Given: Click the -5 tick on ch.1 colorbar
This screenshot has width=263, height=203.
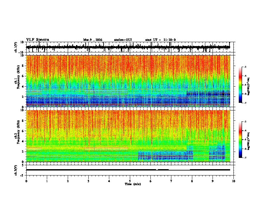Looking at the screenshot, I should [x=245, y=85].
